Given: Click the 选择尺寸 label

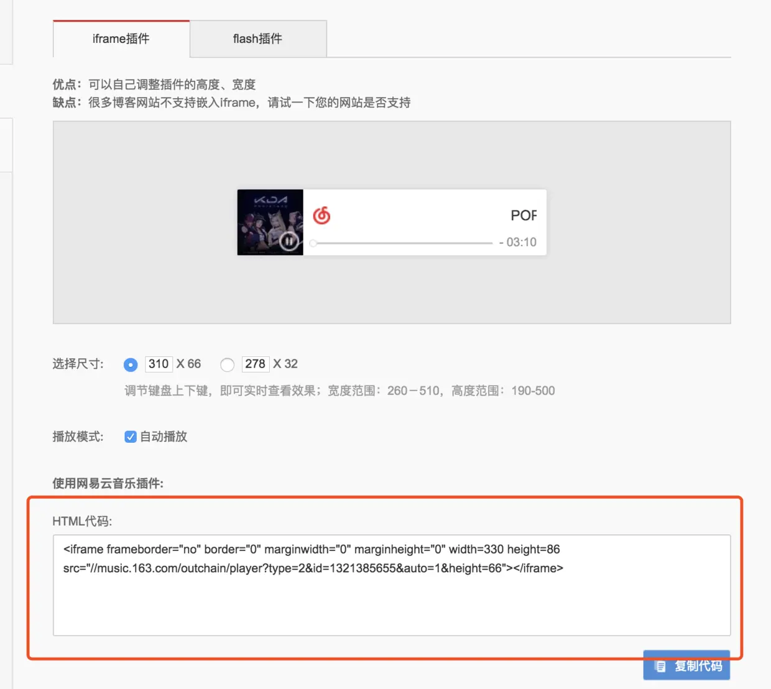Looking at the screenshot, I should point(78,364).
